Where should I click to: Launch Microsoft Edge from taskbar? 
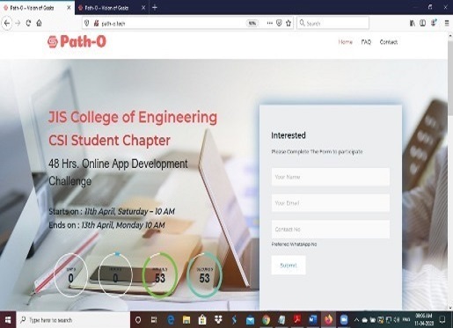point(171,320)
